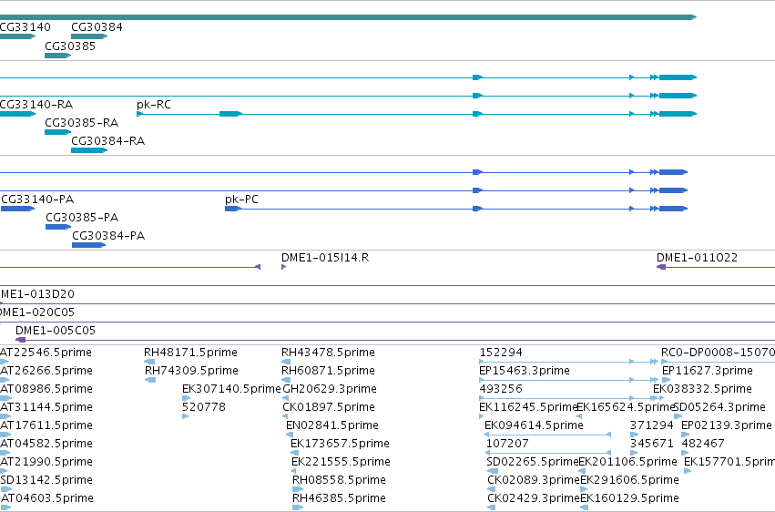The image size is (775, 512).
Task: Open the 493256 EST label
Action: click(x=501, y=389)
